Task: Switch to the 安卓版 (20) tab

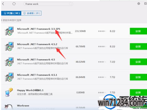Action: click(x=31, y=13)
